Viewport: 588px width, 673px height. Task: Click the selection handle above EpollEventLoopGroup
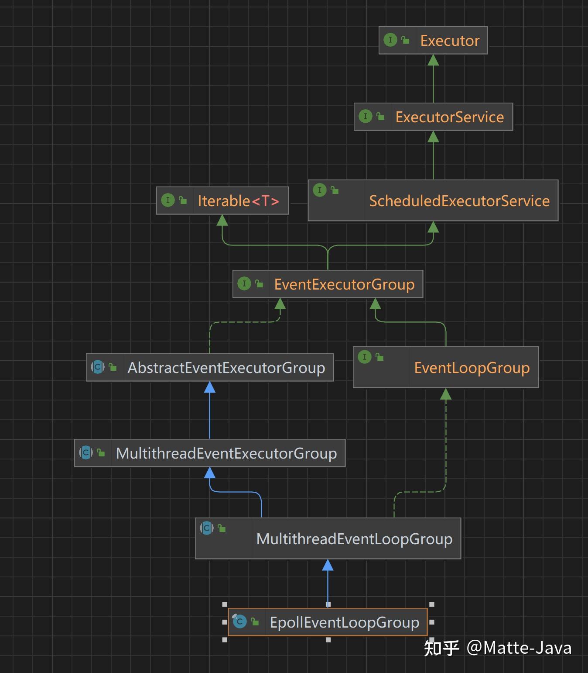click(x=327, y=605)
